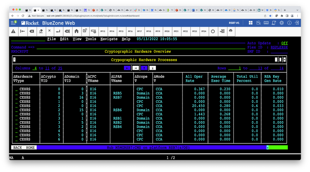Sort by Hardware Type column header
The width and height of the screenshot is (310, 172).
pos(23,79)
